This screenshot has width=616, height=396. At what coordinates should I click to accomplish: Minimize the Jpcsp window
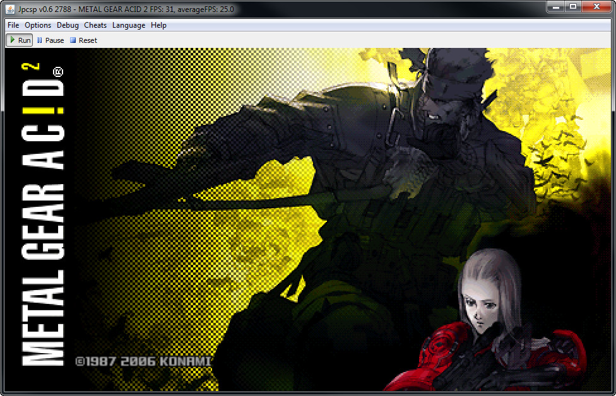(555, 7)
